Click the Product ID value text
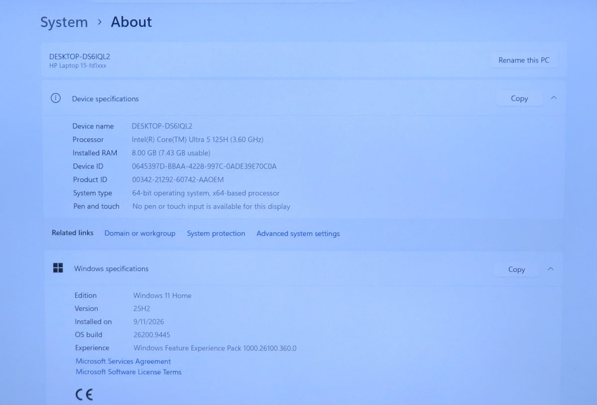Viewport: 597px width, 405px height. (178, 180)
